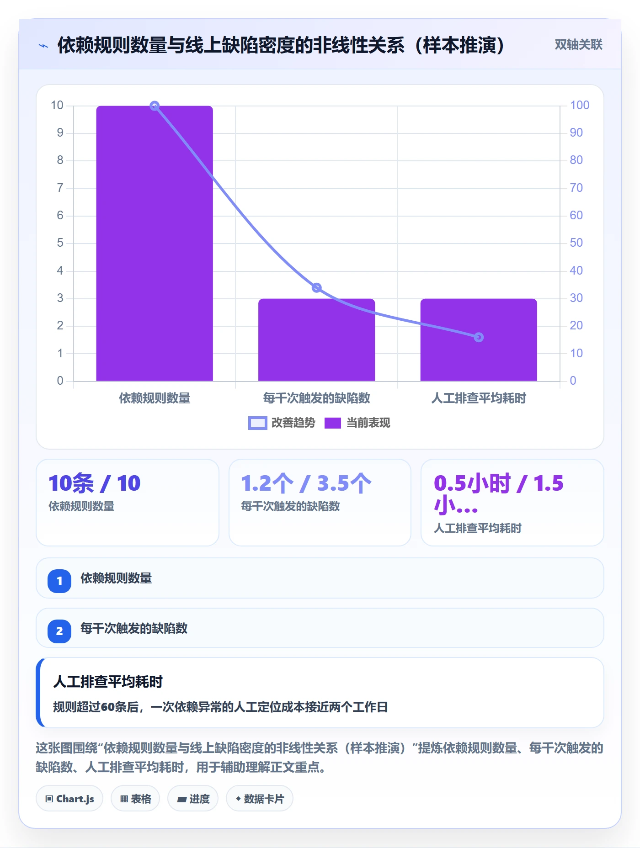Open the 10条 / 10 data card
The width and height of the screenshot is (640, 848).
(128, 503)
